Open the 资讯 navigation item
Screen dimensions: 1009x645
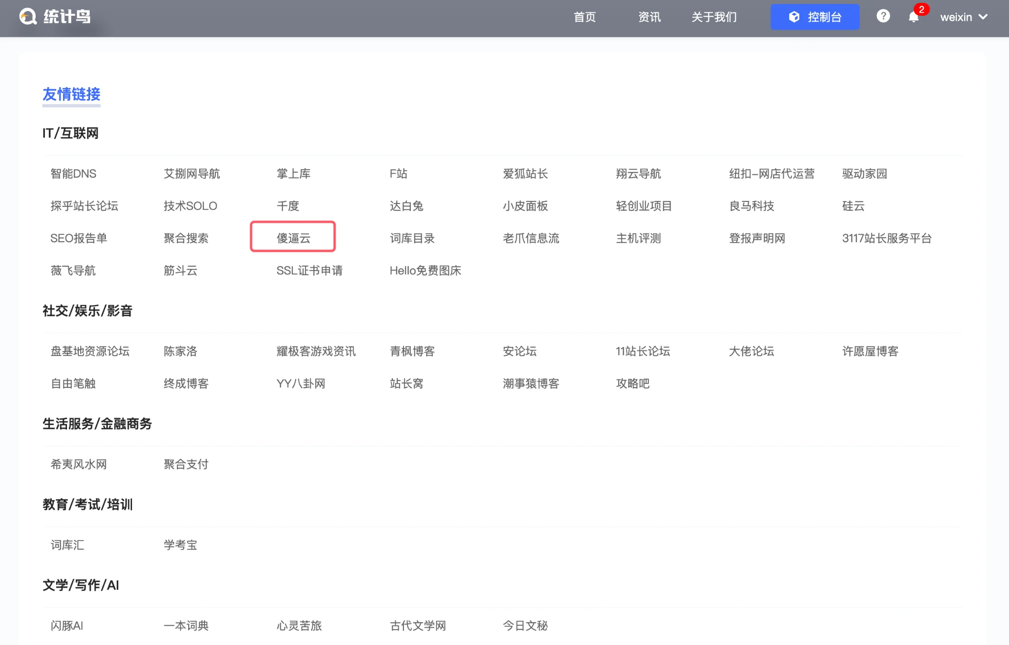coord(649,17)
